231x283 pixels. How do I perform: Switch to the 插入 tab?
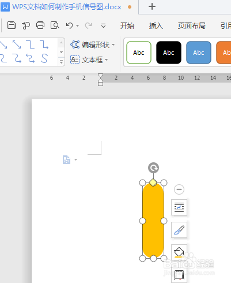click(x=156, y=25)
